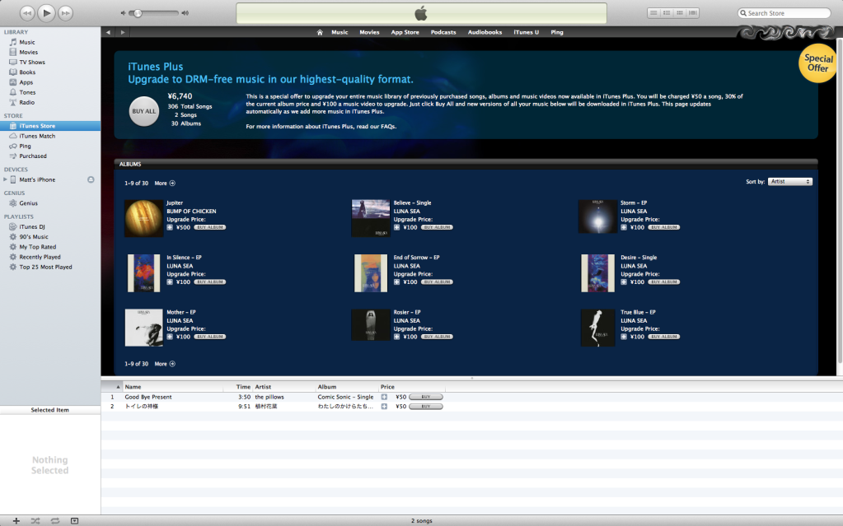Open the Ping tab in store bar
The image size is (843, 526).
(x=557, y=32)
